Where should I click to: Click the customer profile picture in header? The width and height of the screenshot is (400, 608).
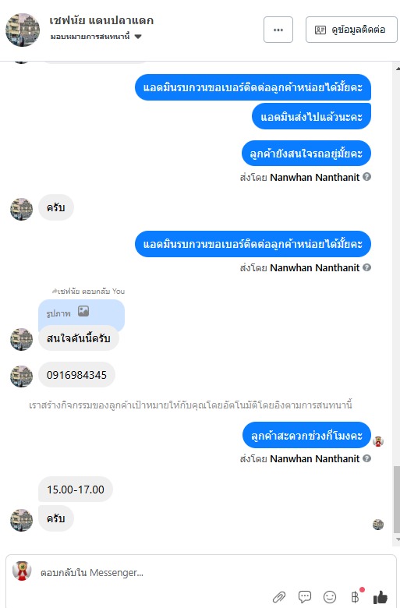pos(23,30)
